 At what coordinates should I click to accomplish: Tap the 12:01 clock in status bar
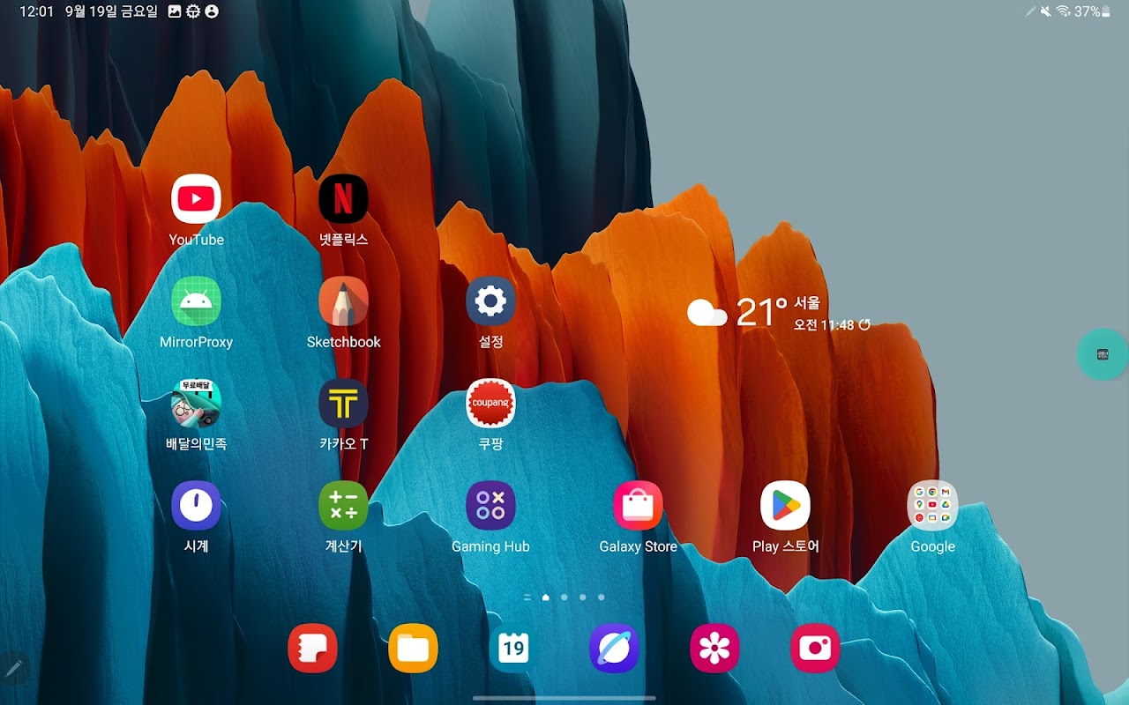tap(37, 11)
